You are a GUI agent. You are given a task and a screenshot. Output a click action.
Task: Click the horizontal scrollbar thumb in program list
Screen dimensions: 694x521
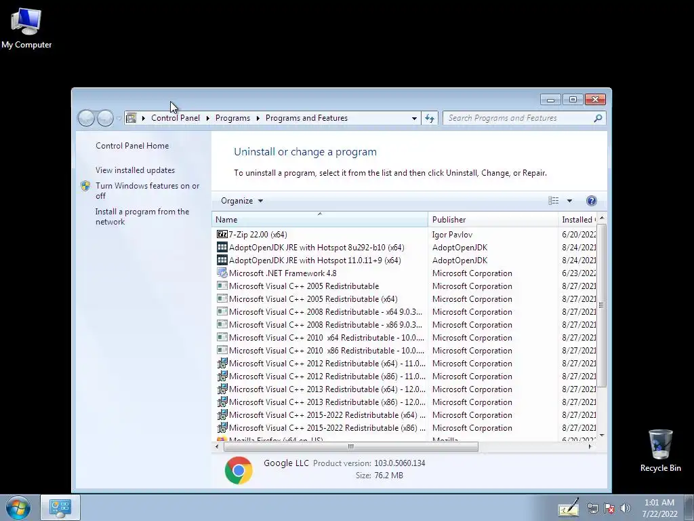click(350, 446)
